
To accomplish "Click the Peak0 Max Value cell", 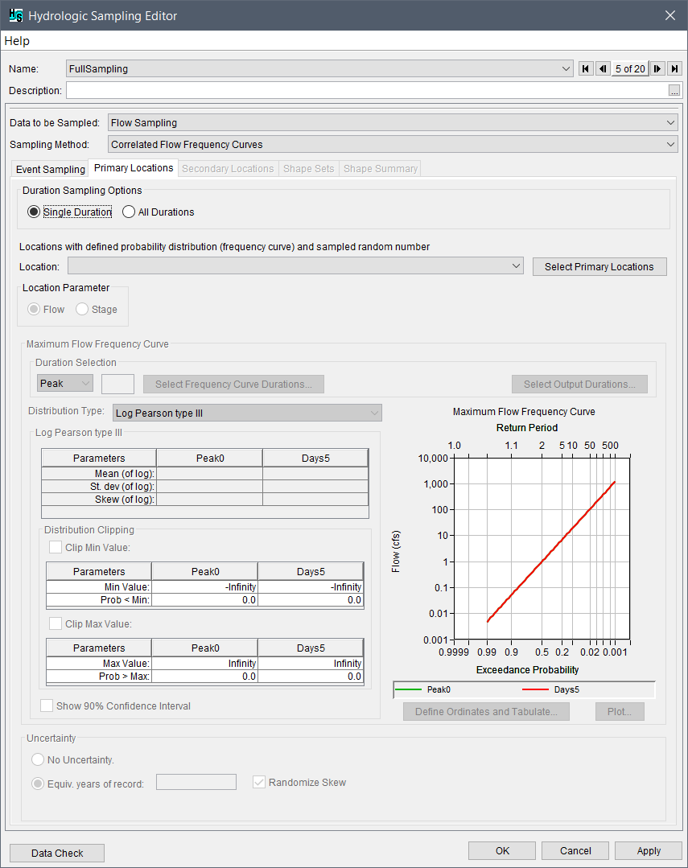I will (205, 663).
